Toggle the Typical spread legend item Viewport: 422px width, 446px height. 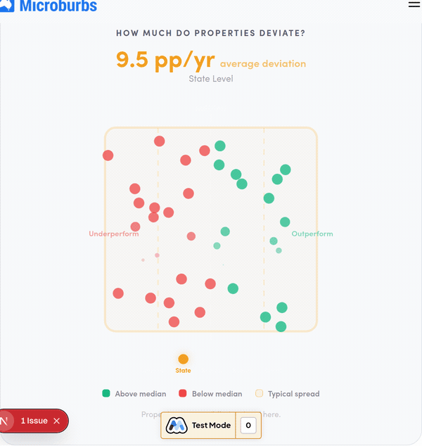point(288,394)
